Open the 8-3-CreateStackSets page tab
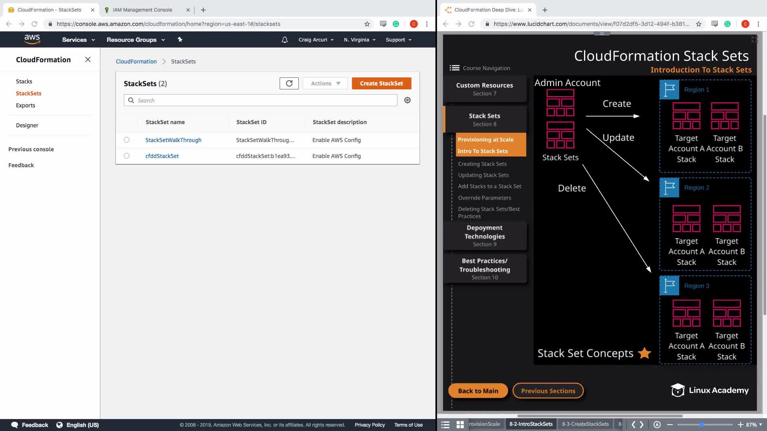Image resolution: width=767 pixels, height=431 pixels. coord(585,424)
